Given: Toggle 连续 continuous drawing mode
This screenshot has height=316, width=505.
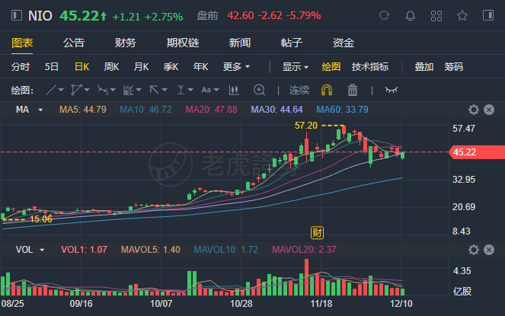Looking at the screenshot, I should coord(299,90).
